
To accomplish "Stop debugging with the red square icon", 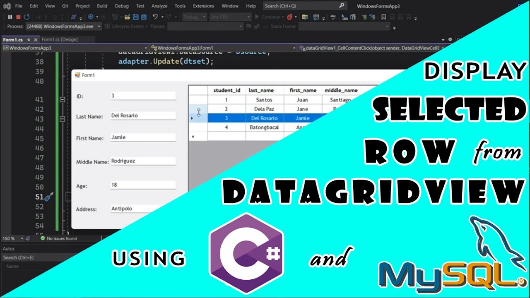I will (18, 17).
